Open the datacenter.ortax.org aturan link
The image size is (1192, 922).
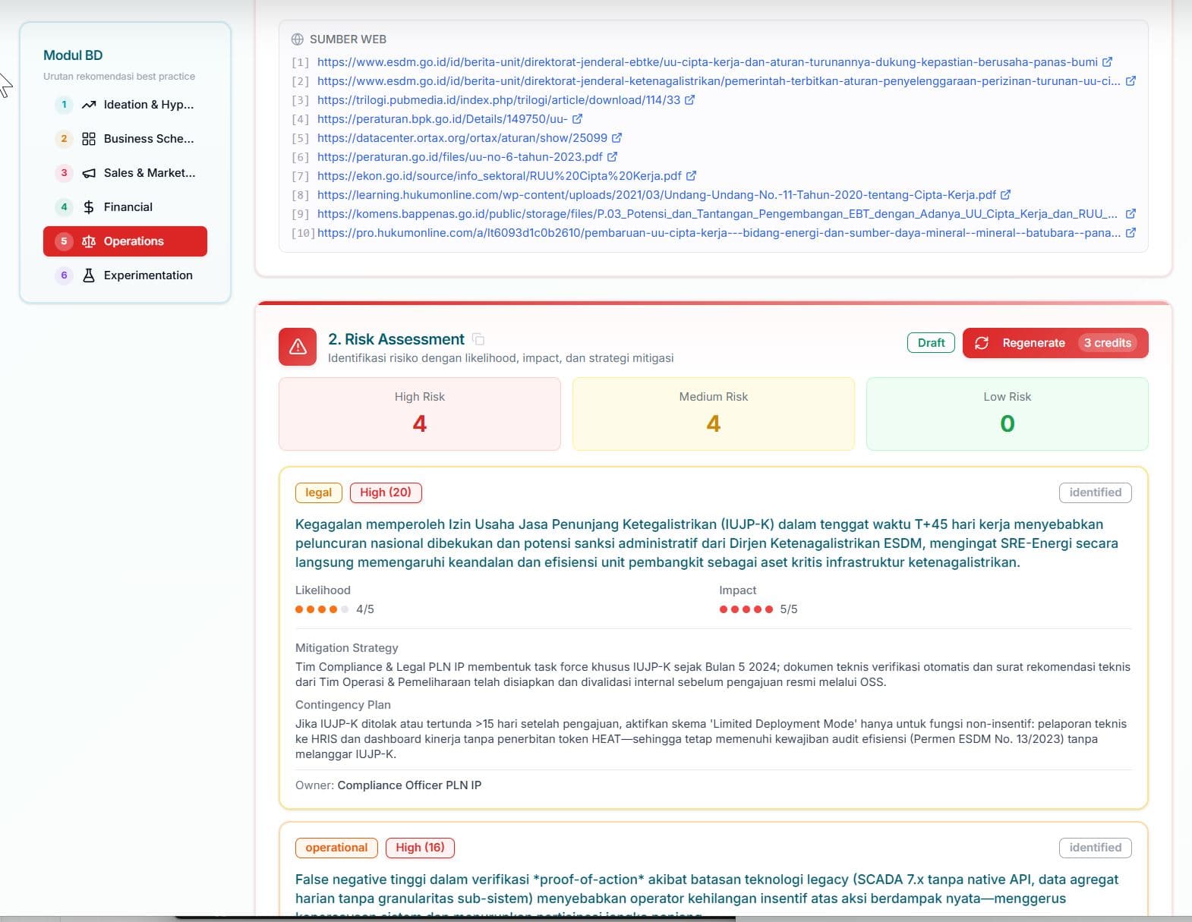click(462, 138)
